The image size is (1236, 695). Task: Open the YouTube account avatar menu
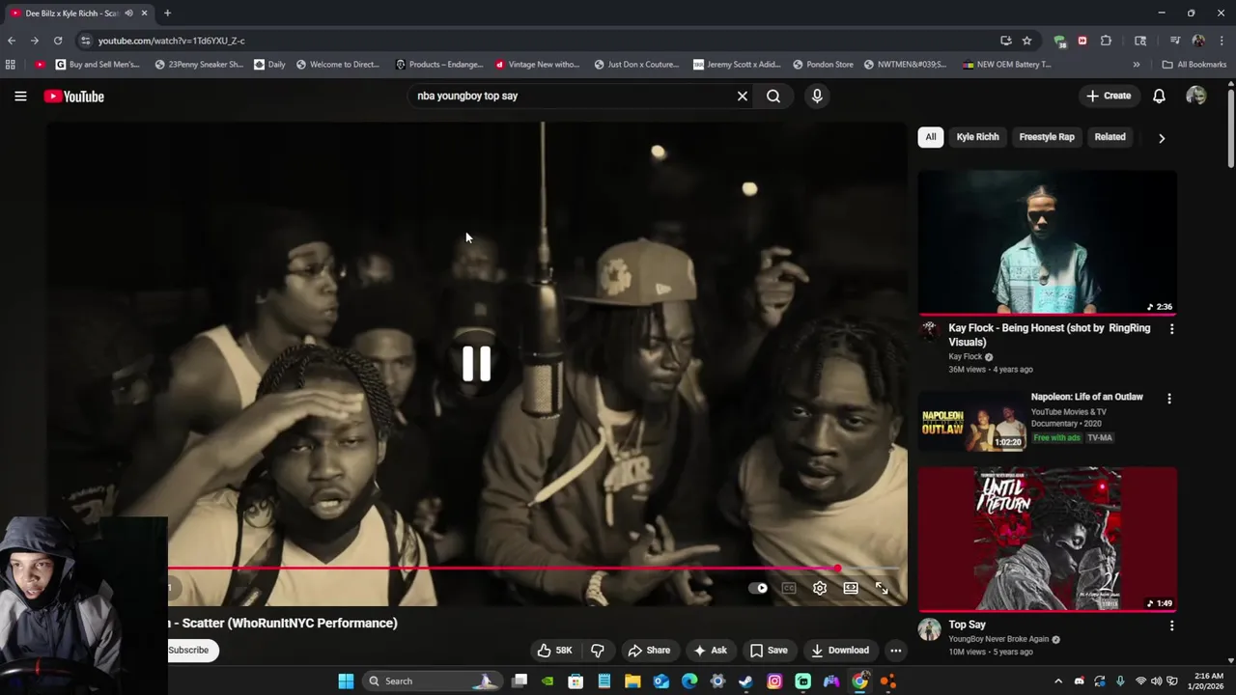(x=1196, y=96)
